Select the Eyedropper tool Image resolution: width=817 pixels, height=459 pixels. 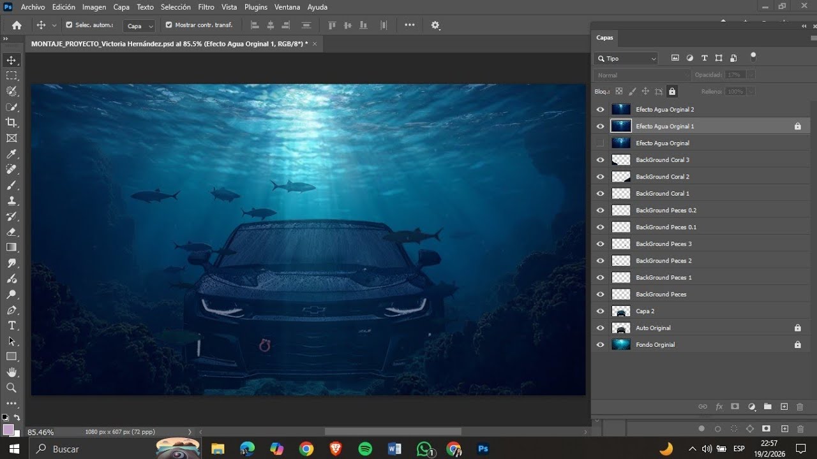tap(11, 154)
